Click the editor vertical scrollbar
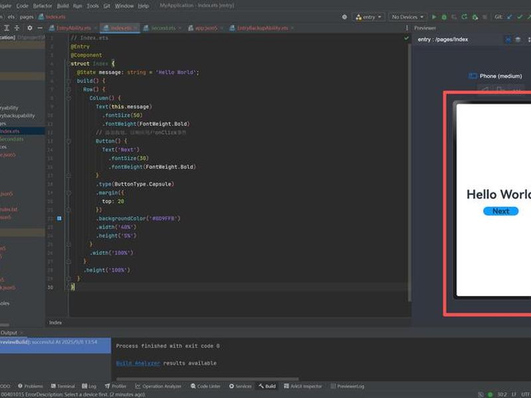 click(x=410, y=172)
